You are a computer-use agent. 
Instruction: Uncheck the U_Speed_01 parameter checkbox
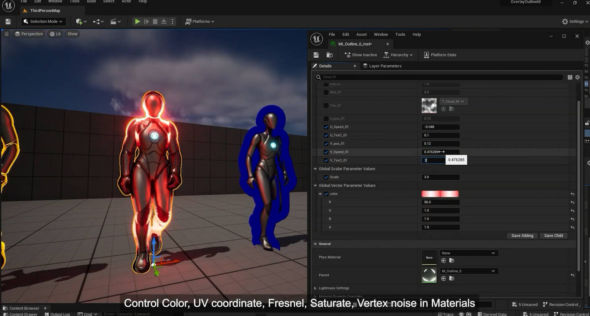[x=326, y=127]
